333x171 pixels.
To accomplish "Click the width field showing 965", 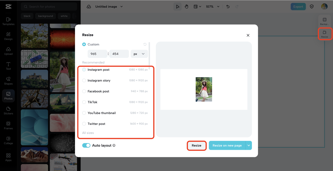I will [x=97, y=54].
